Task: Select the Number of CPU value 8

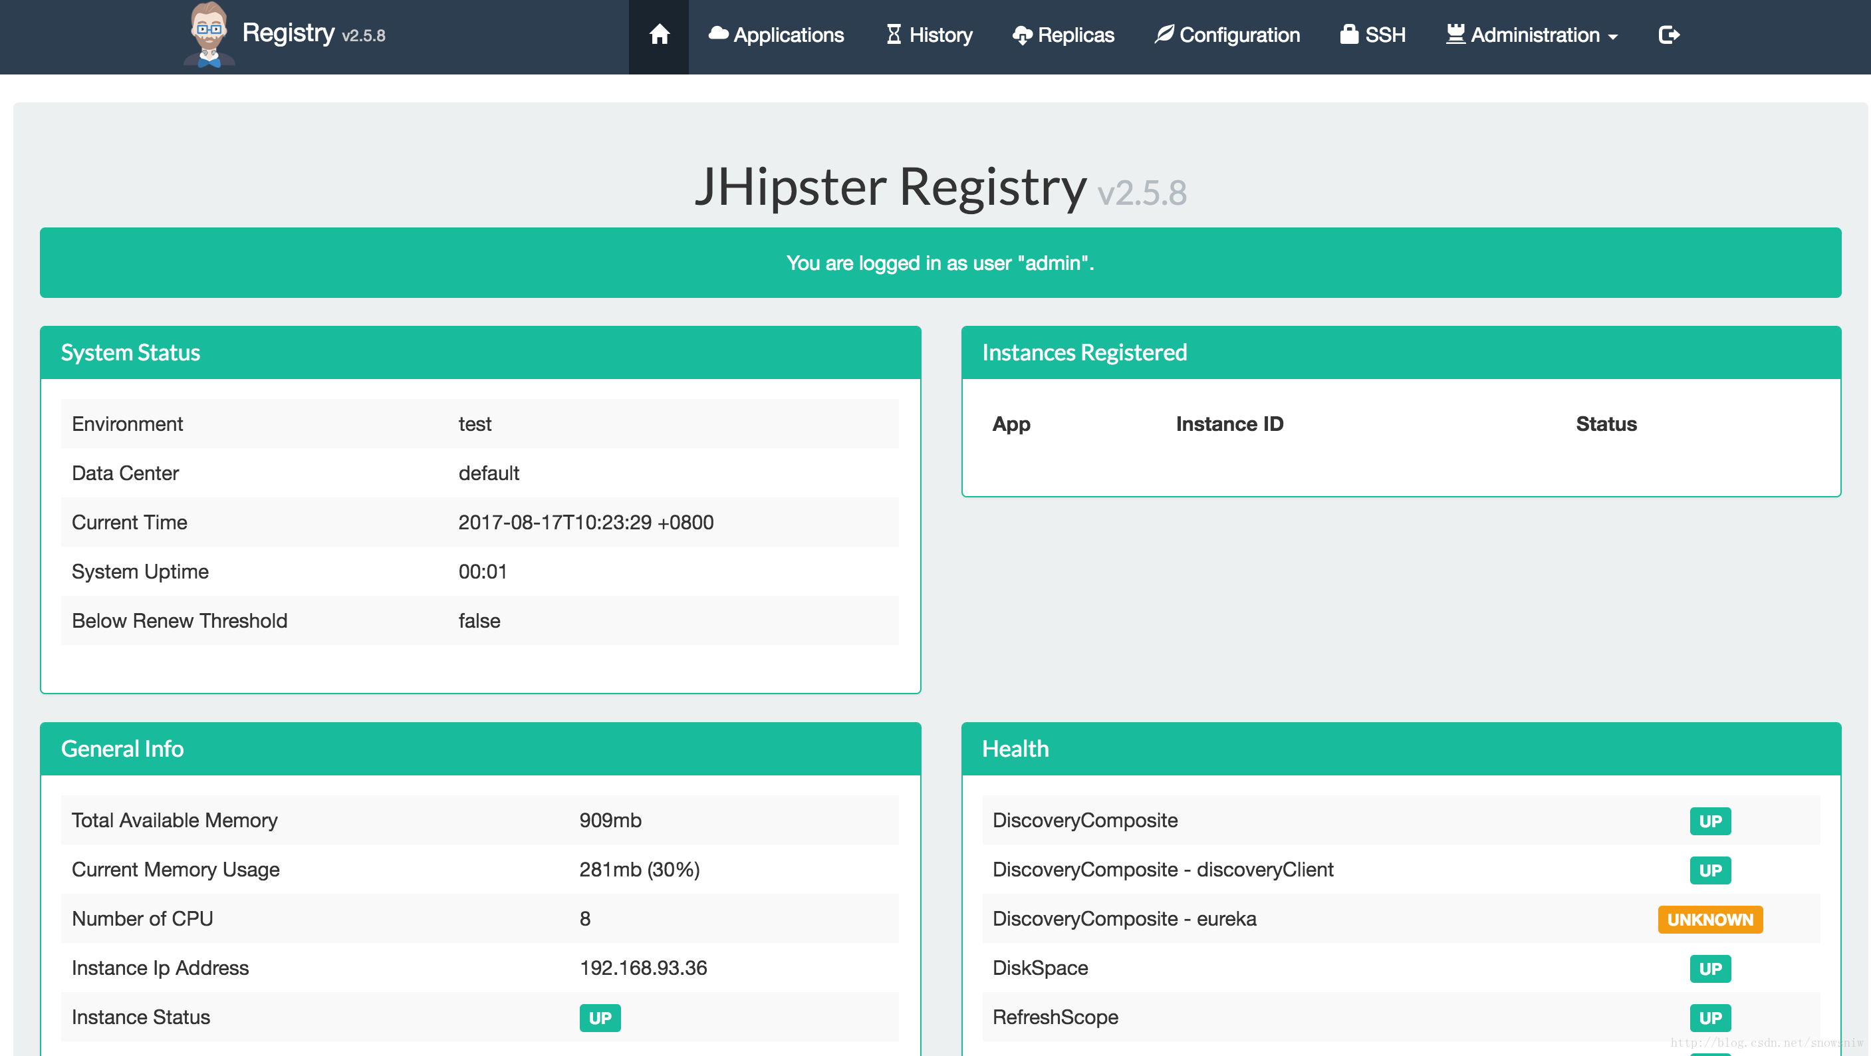Action: pos(584,919)
